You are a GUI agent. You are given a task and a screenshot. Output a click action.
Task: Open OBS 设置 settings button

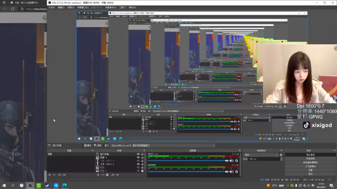pos(310,170)
